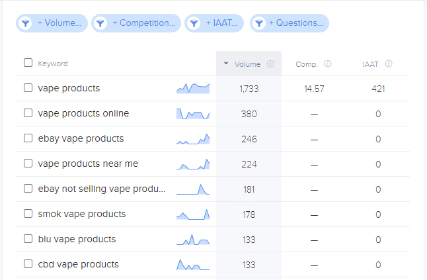
Task: Click the info icon beside Comp. header
Action: (328, 64)
